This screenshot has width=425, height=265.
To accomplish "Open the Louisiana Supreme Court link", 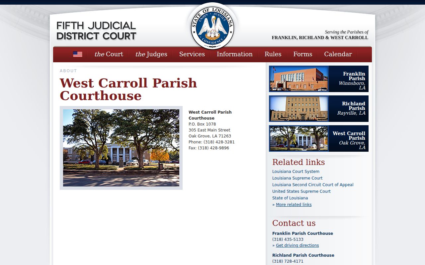I will (297, 178).
